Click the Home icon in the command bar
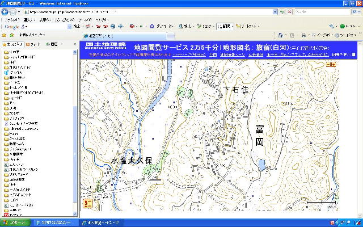Viewport: 363px width, 227px height. pos(281,35)
